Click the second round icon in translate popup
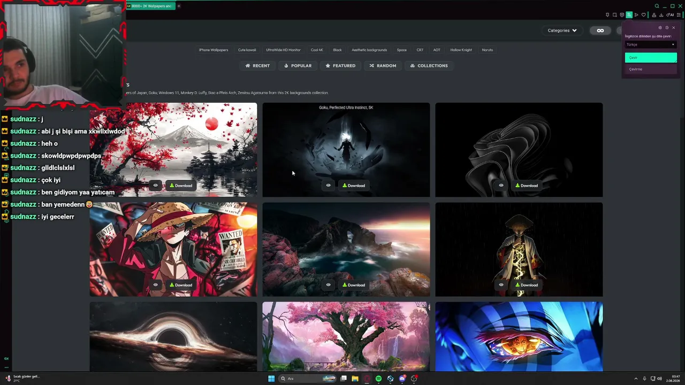685x385 pixels. coord(667,28)
